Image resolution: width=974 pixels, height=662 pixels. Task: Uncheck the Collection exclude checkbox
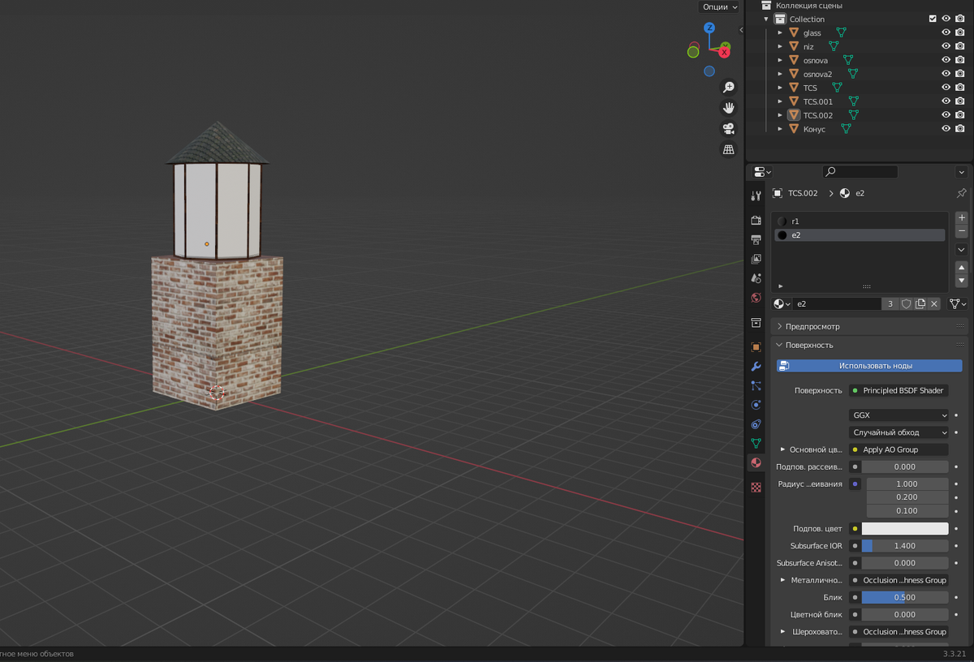[933, 19]
